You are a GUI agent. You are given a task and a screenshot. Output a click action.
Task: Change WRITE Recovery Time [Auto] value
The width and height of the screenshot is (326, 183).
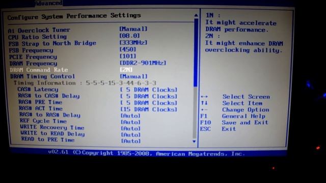point(131,129)
